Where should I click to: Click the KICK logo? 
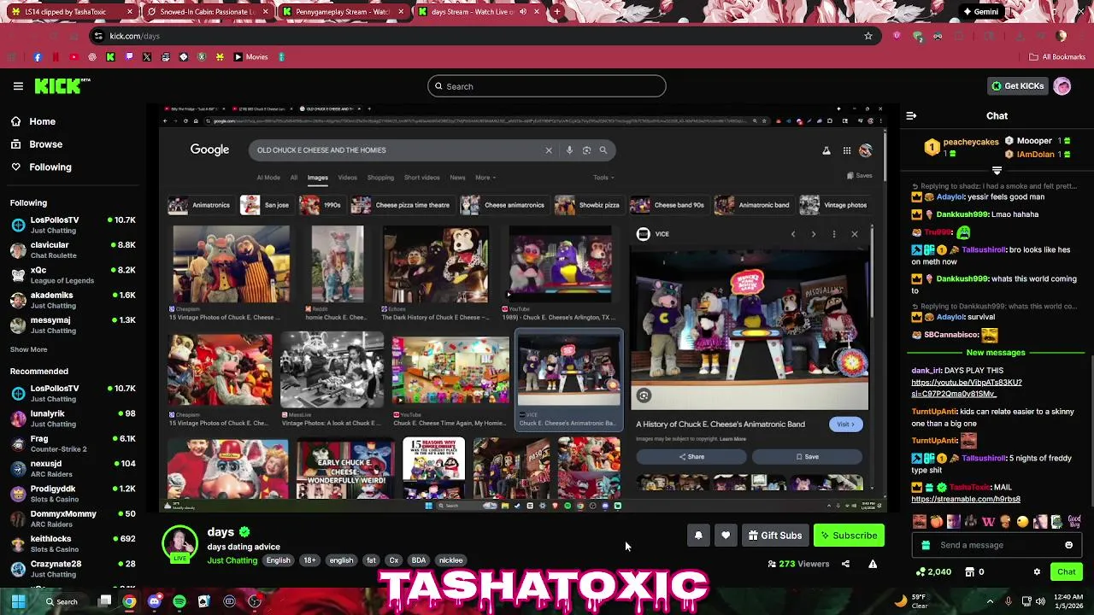point(62,85)
